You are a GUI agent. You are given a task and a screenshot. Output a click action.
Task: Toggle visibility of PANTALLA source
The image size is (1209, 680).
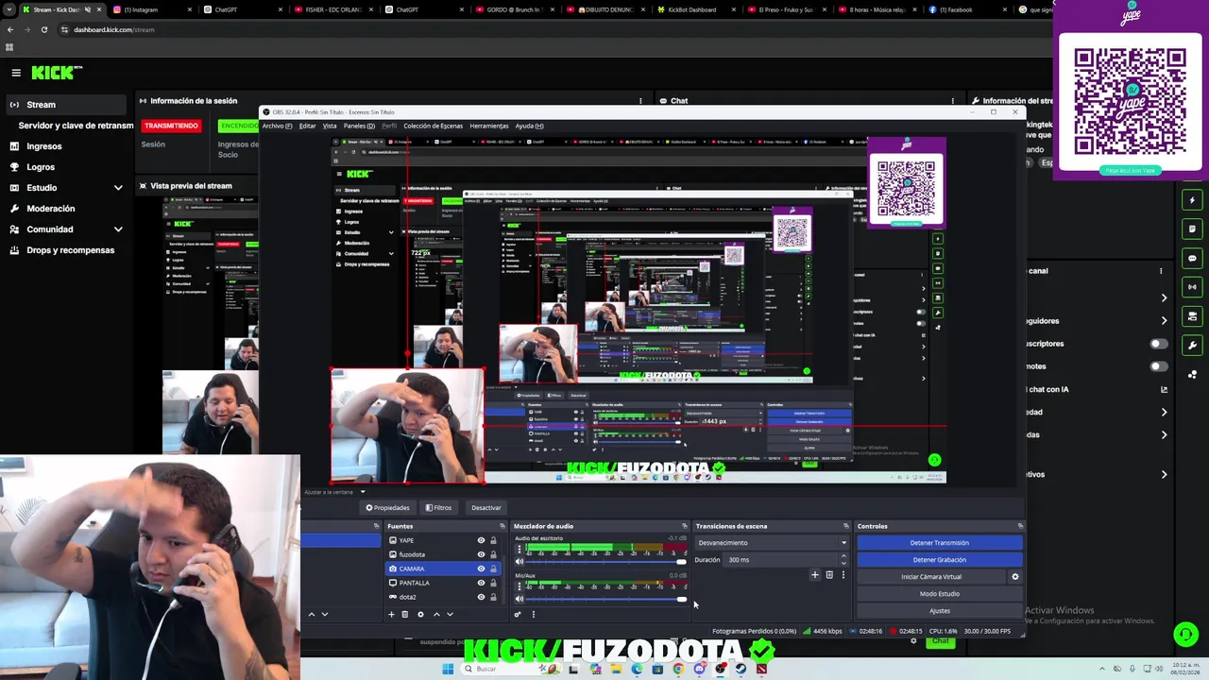pyautogui.click(x=481, y=583)
